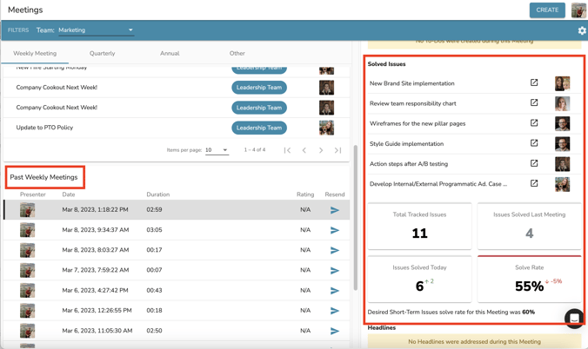Image resolution: width=588 pixels, height=349 pixels.
Task: Open link for Review team responsibility chart
Action: click(534, 102)
